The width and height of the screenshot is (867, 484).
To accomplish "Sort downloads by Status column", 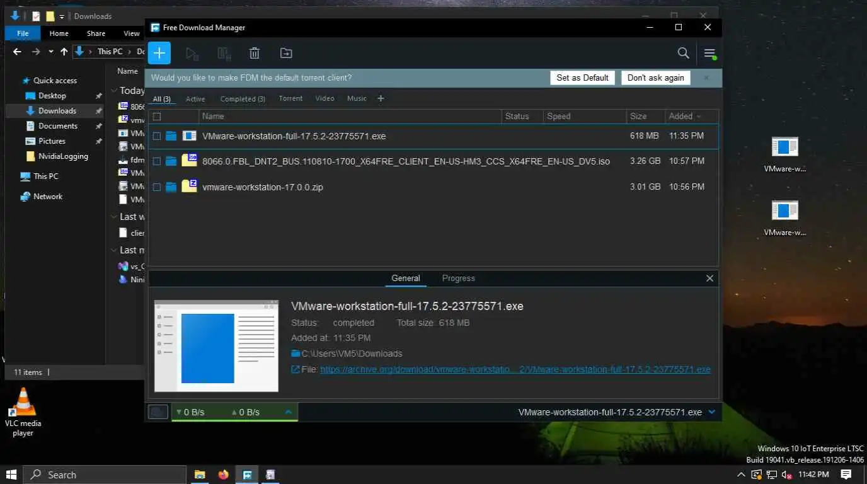I will tap(517, 117).
